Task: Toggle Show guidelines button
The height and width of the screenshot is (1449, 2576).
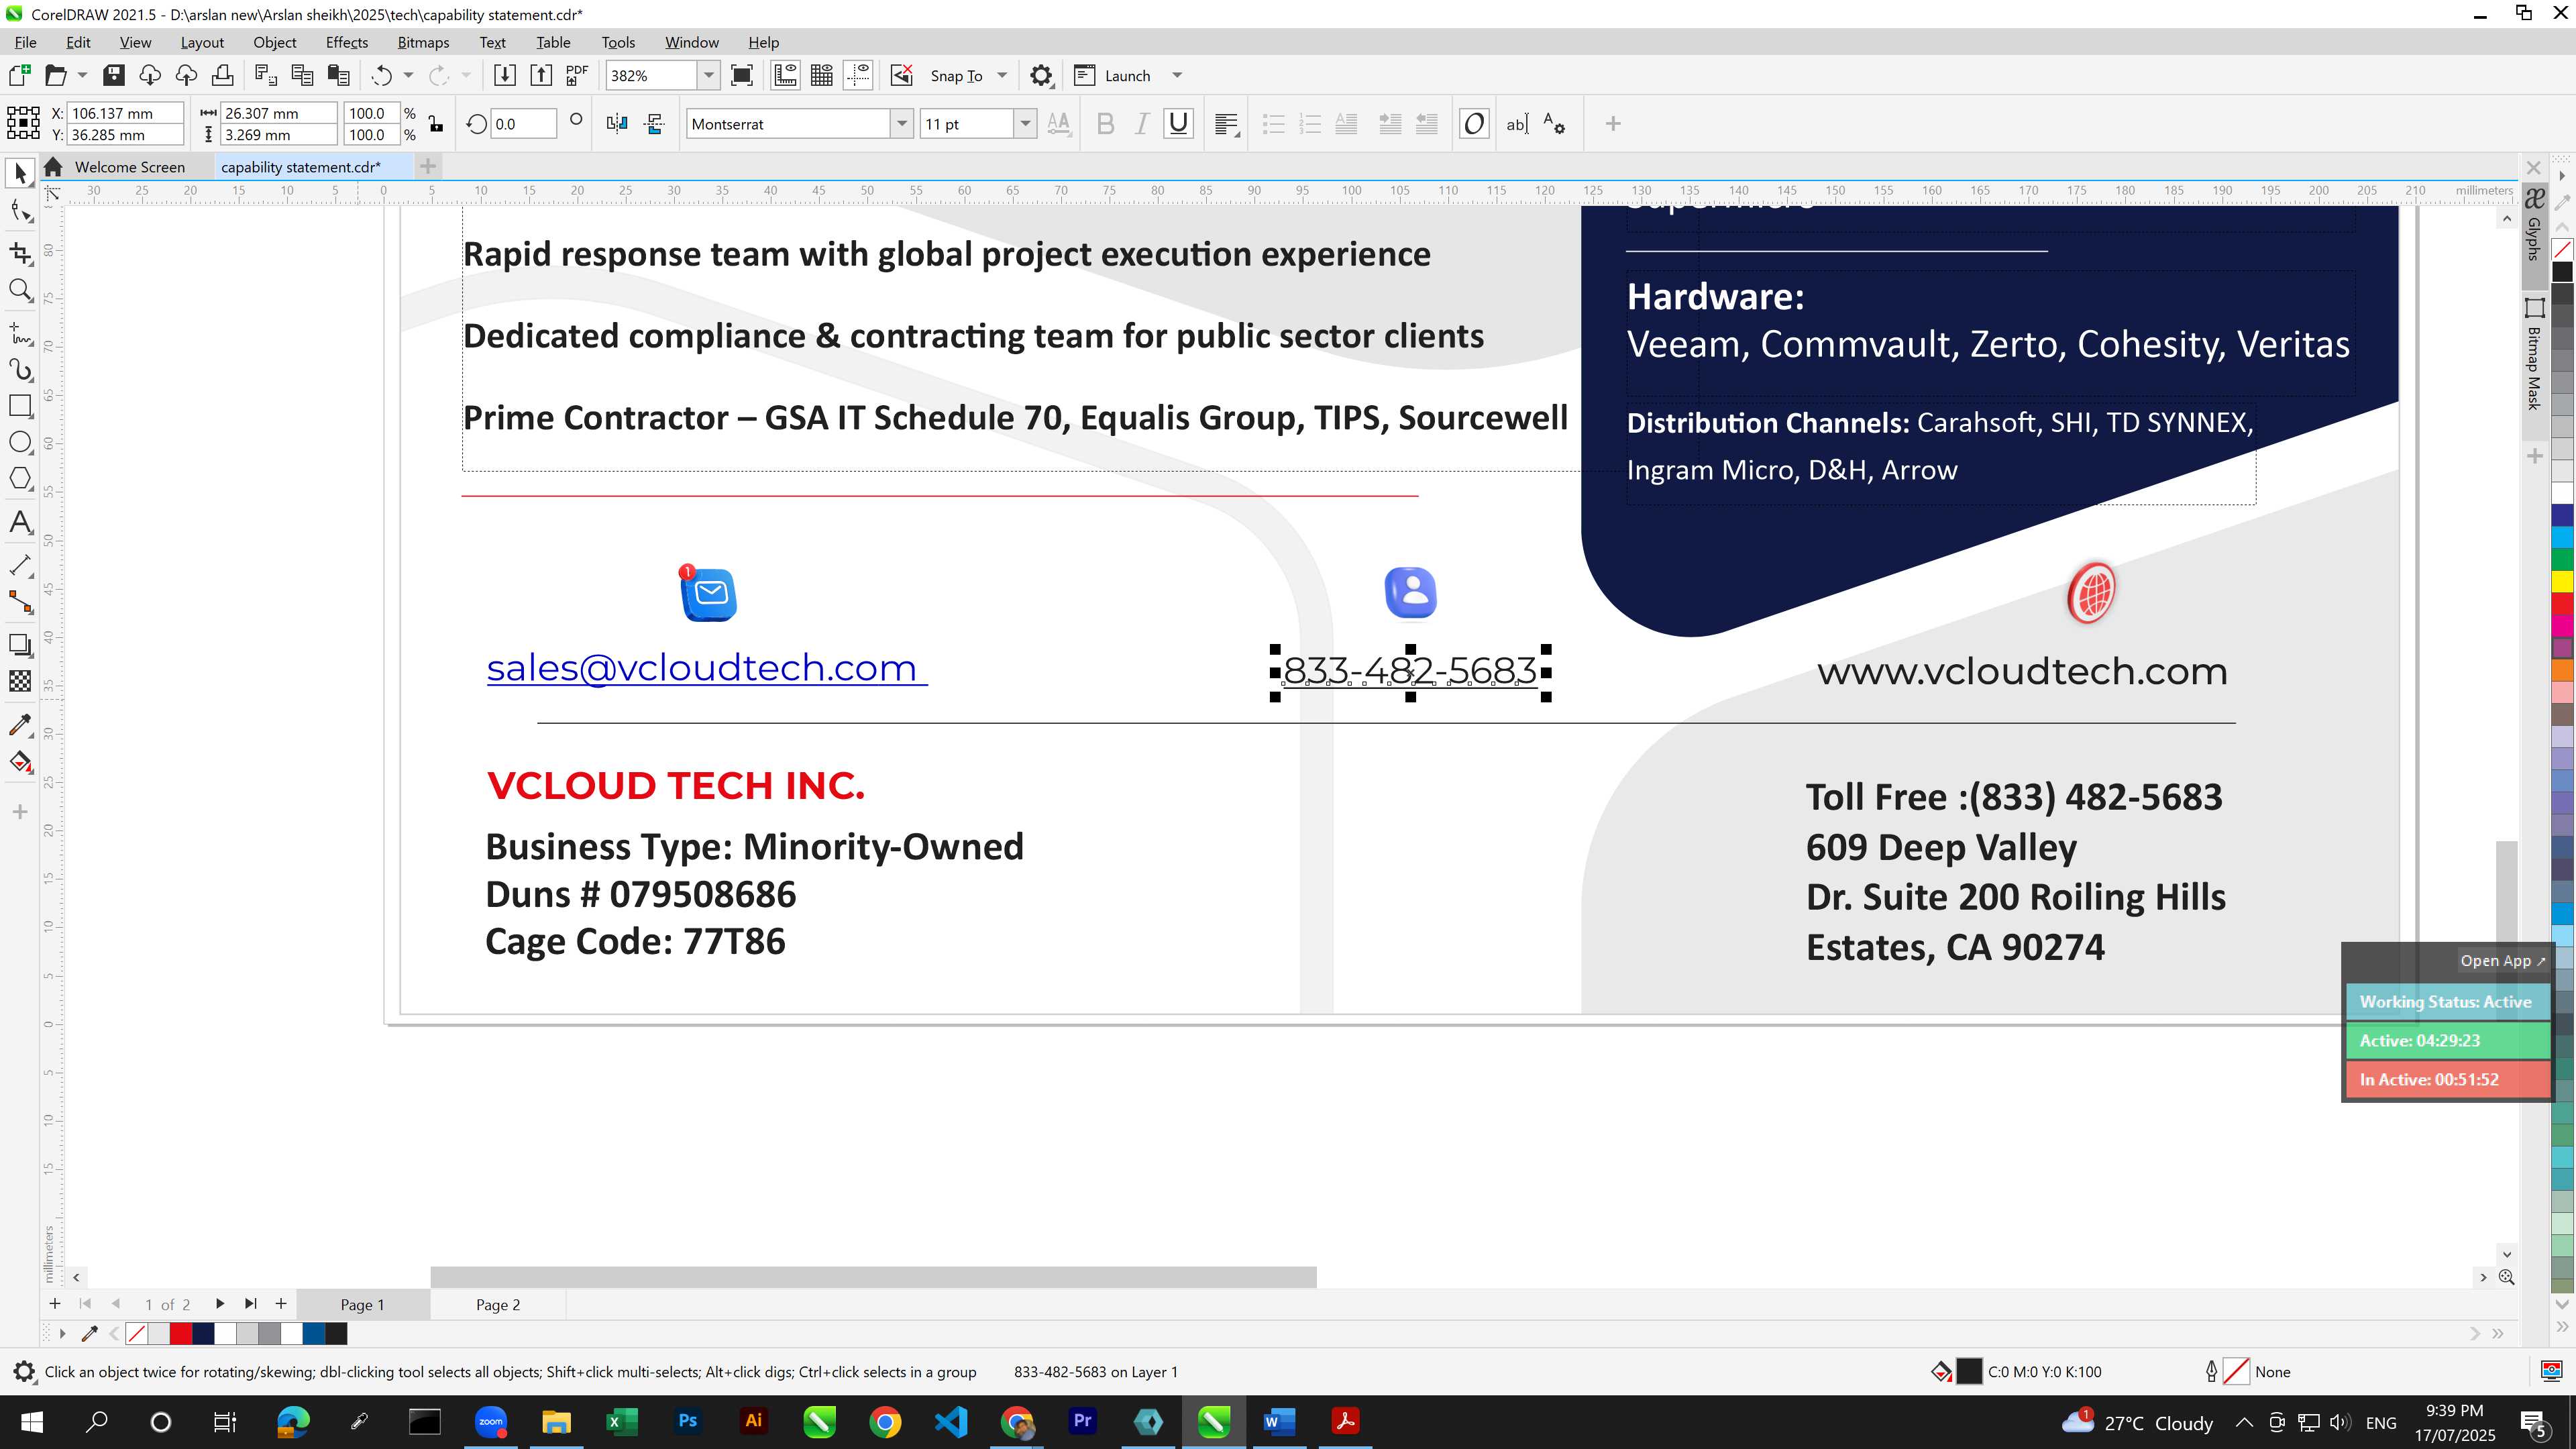Action: point(858,75)
